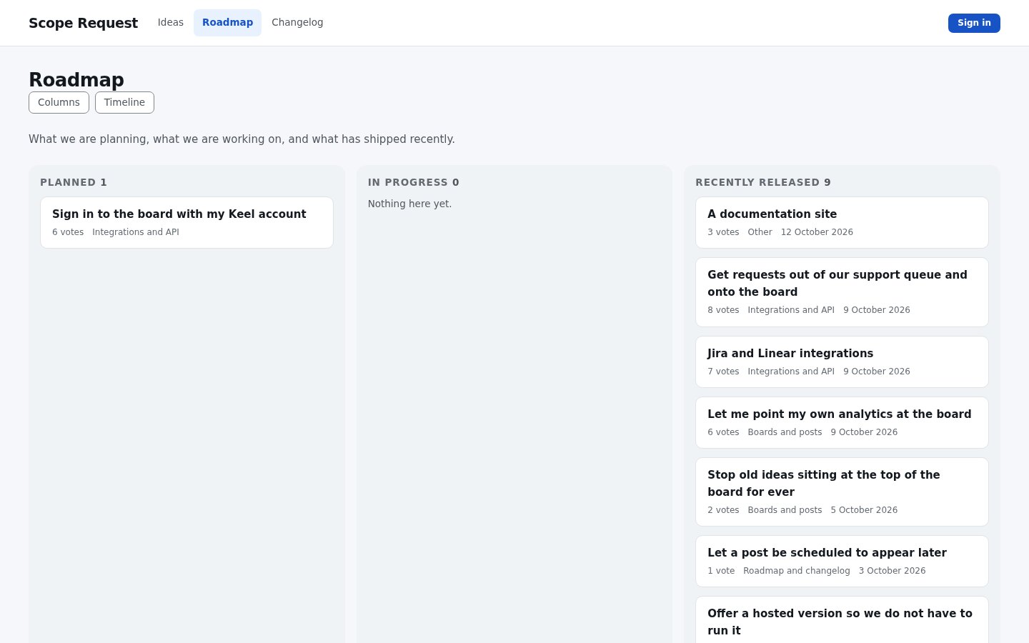This screenshot has height=643, width=1029.
Task: Open the Ideas page
Action: (171, 23)
